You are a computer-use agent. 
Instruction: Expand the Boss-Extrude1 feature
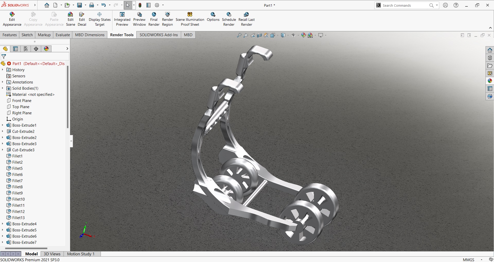tap(3, 125)
